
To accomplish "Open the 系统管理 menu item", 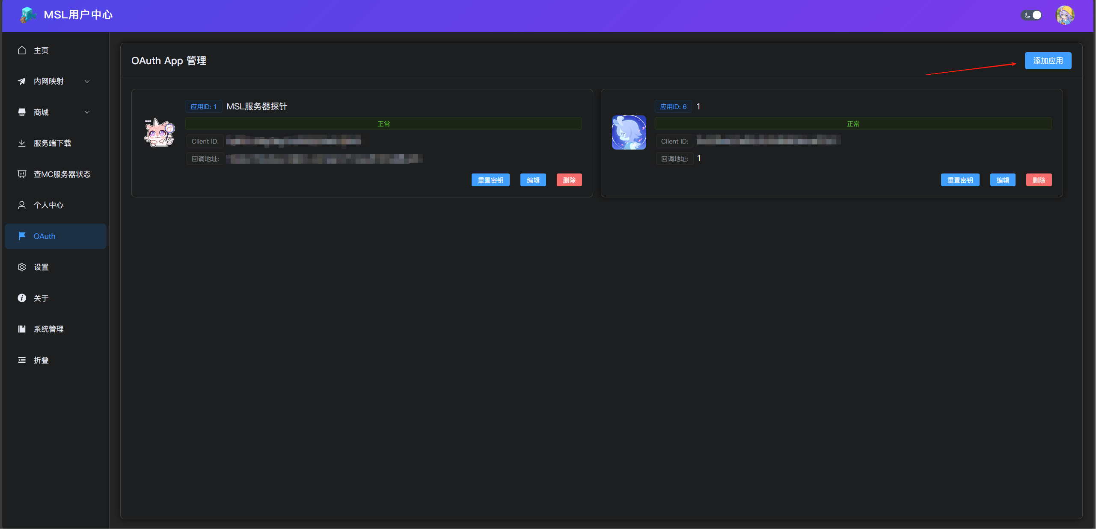I will (49, 329).
